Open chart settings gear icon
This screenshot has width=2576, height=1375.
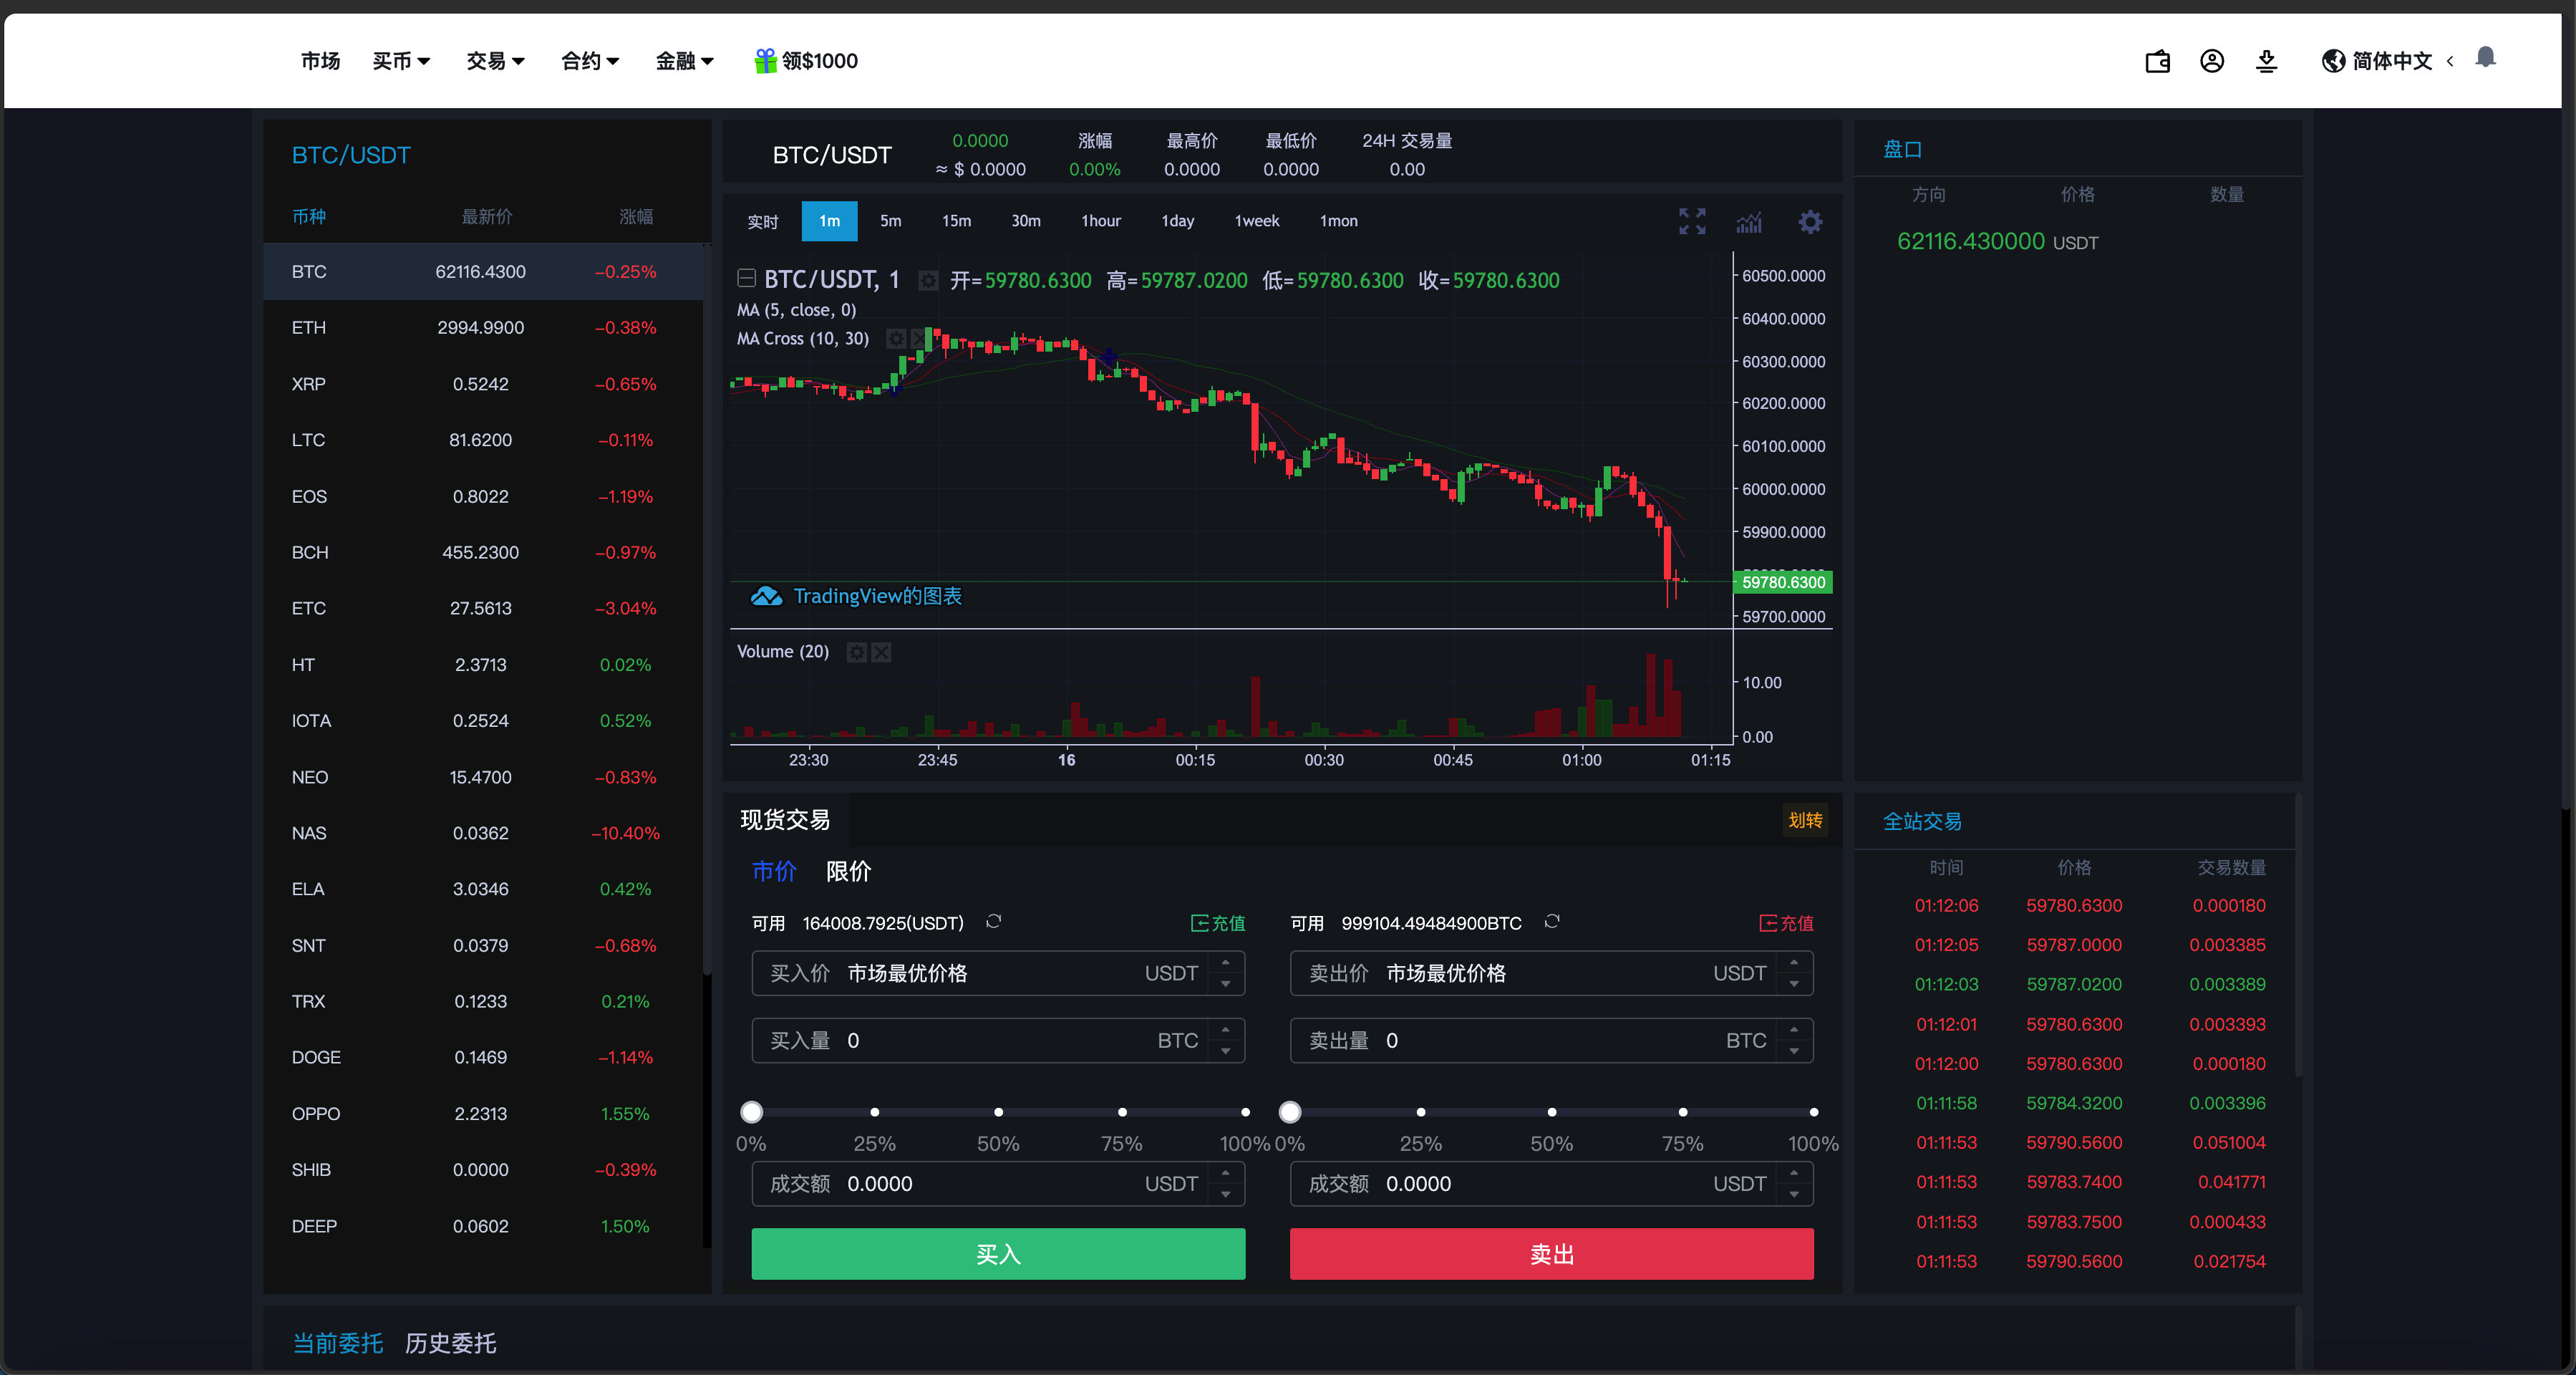(x=1810, y=222)
